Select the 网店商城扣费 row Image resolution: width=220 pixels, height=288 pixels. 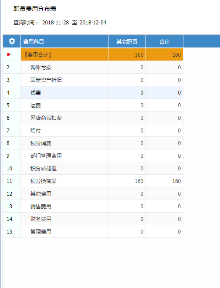tap(93, 118)
